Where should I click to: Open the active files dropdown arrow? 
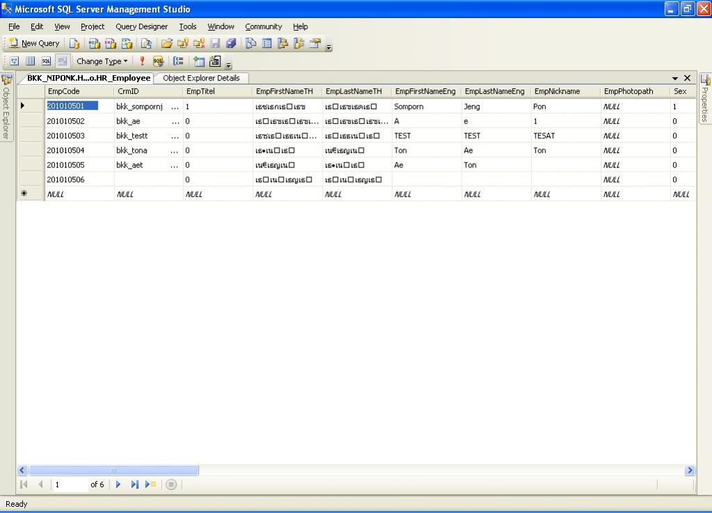pyautogui.click(x=674, y=79)
